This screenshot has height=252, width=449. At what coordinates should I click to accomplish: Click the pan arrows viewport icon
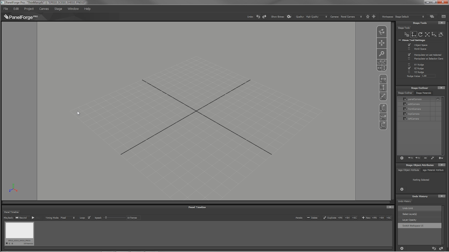[382, 43]
